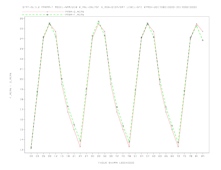Click x-axis forecast hour label 21
Screen dimensions: 221x170
[74, 156]
